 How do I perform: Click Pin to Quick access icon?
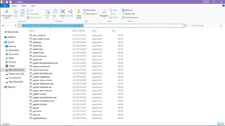point(6,14)
